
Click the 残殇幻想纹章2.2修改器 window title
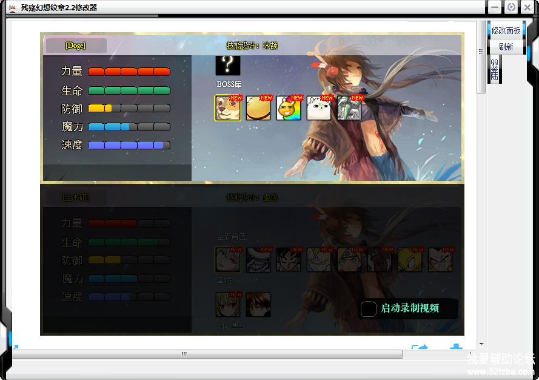[x=59, y=7]
